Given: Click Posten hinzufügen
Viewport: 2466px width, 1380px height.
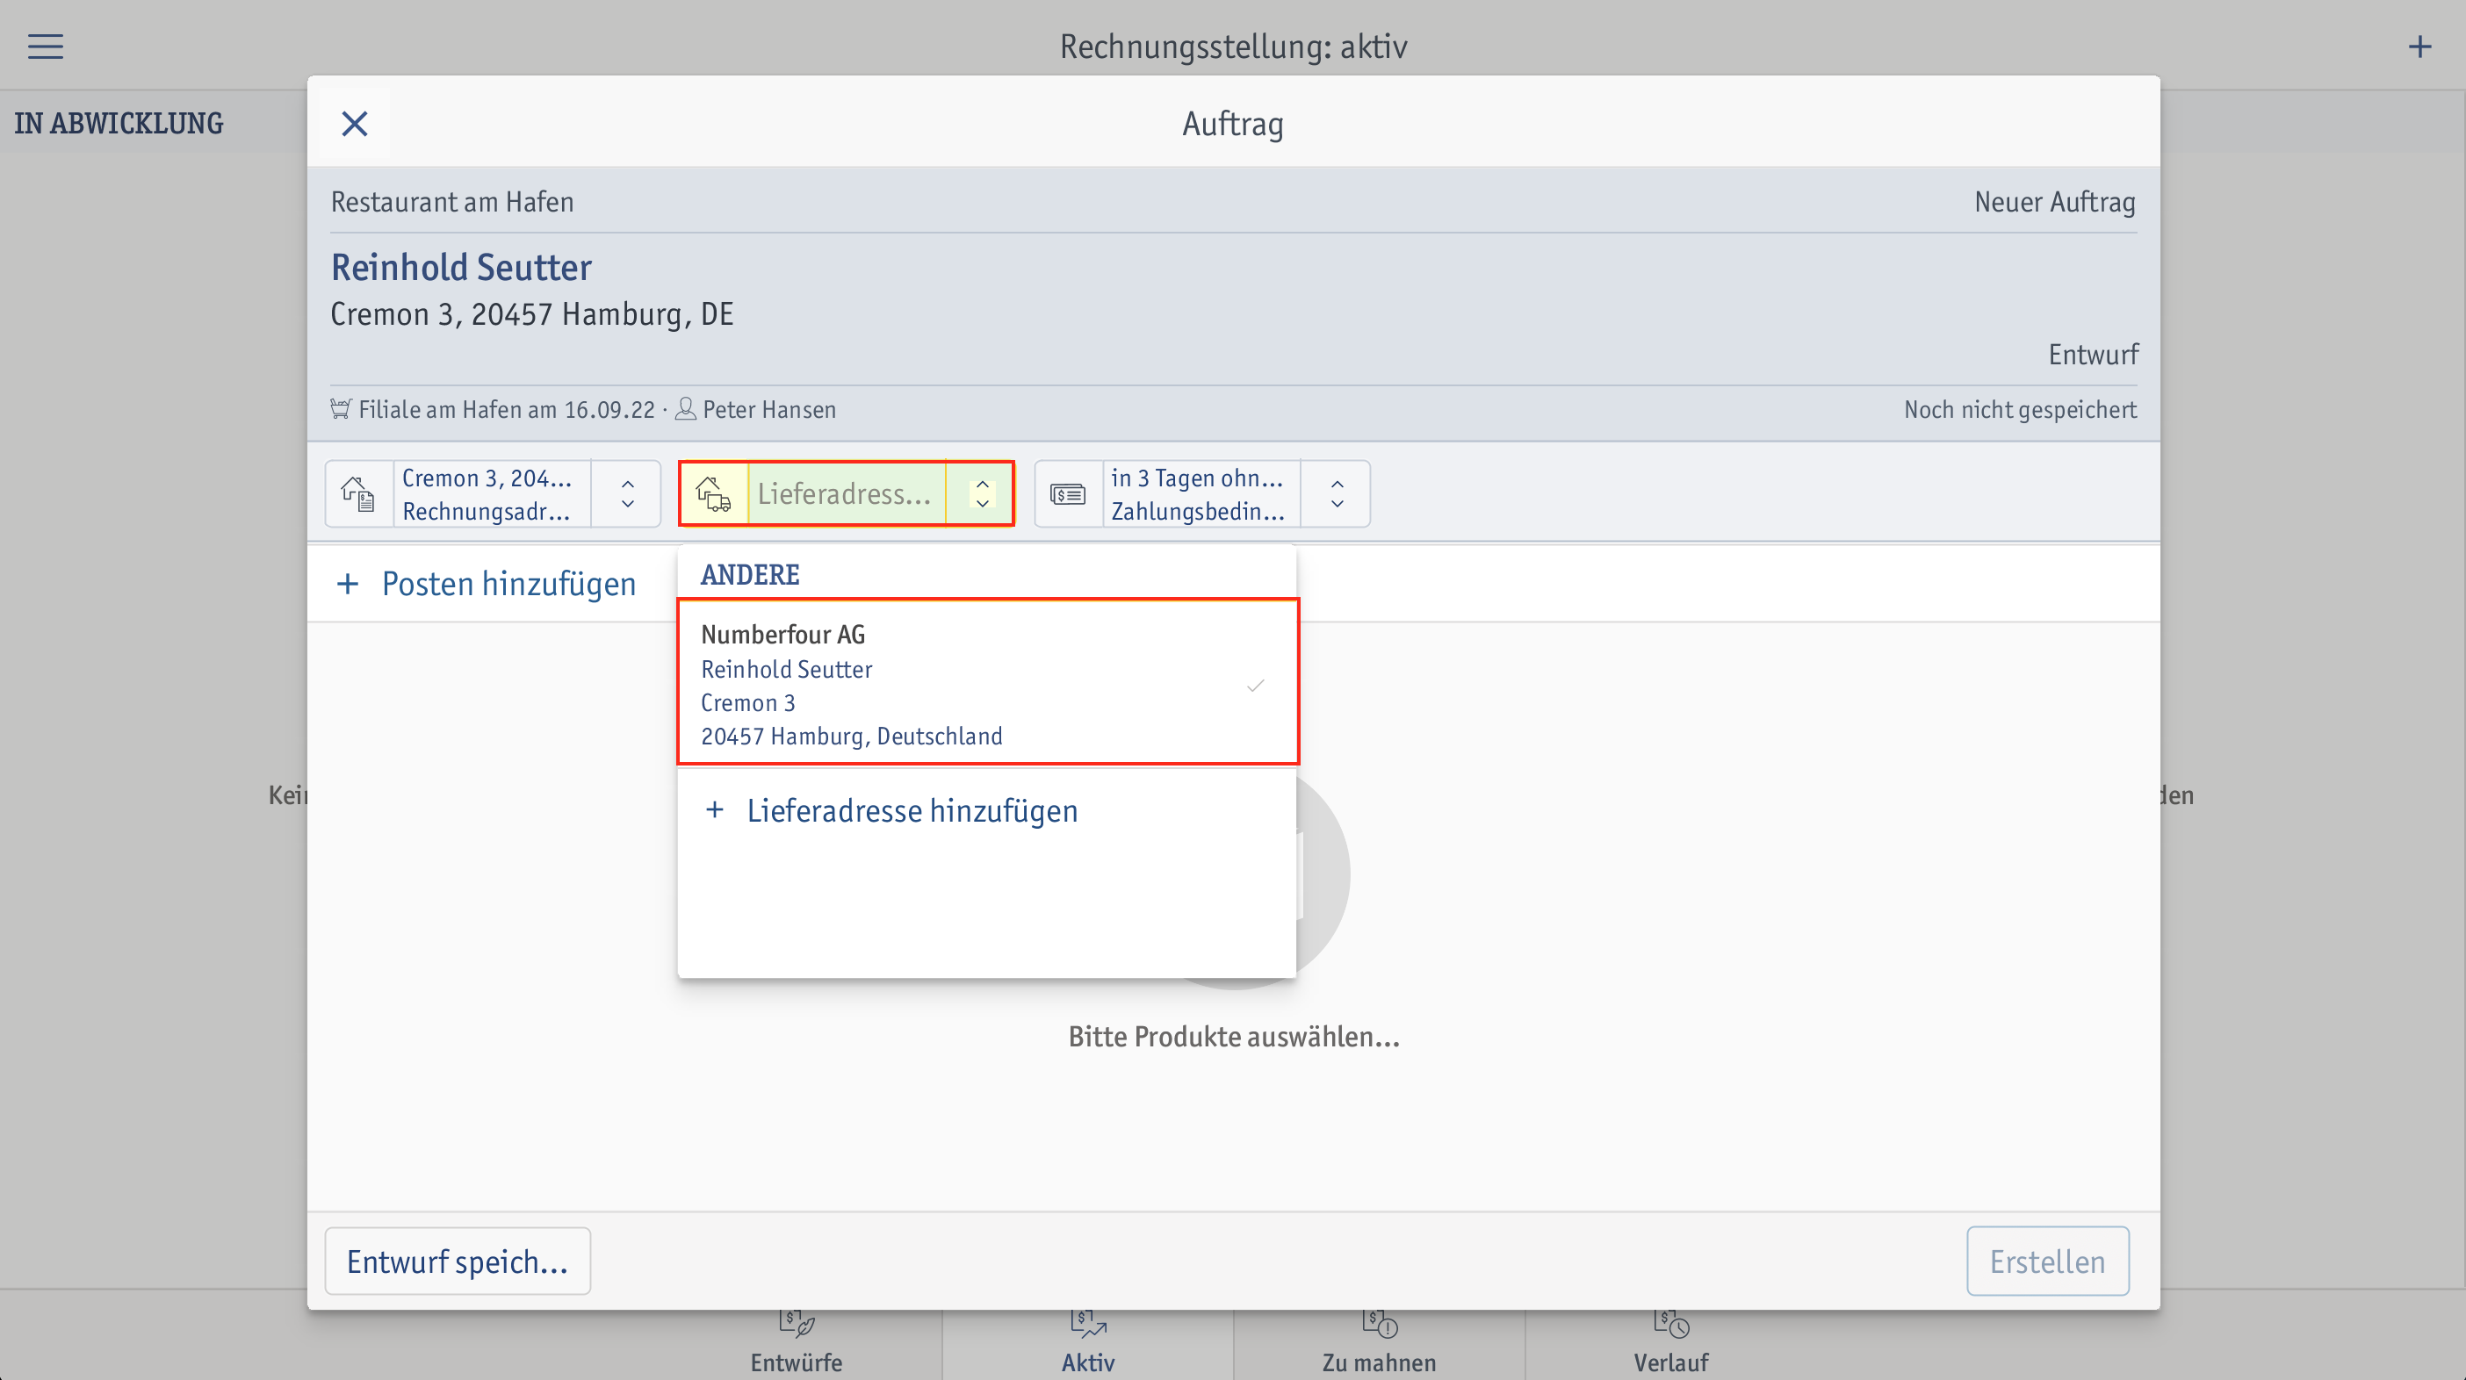Looking at the screenshot, I should (508, 584).
